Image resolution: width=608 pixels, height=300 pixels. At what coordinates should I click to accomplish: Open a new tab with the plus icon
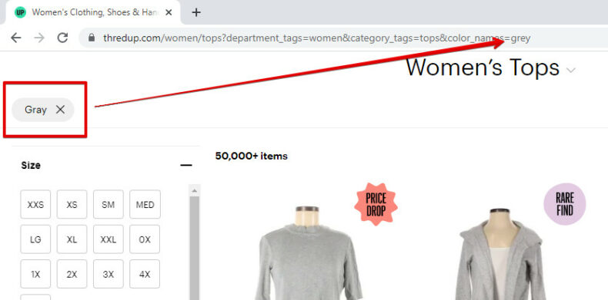click(x=196, y=12)
